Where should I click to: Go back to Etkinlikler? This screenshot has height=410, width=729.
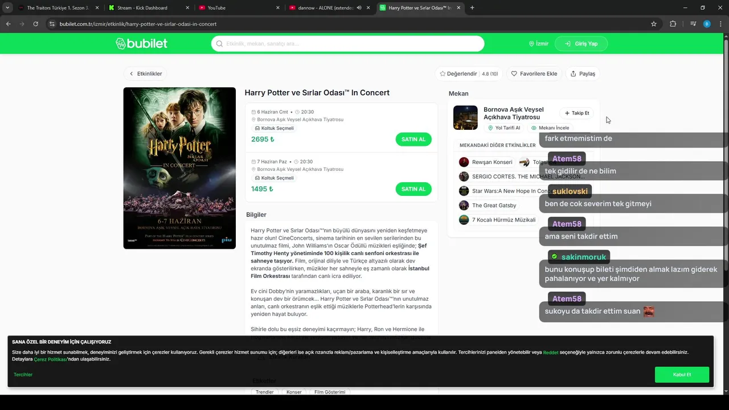click(x=146, y=73)
